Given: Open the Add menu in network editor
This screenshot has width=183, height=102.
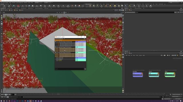Looking at the screenshot, I should coord(126,56).
